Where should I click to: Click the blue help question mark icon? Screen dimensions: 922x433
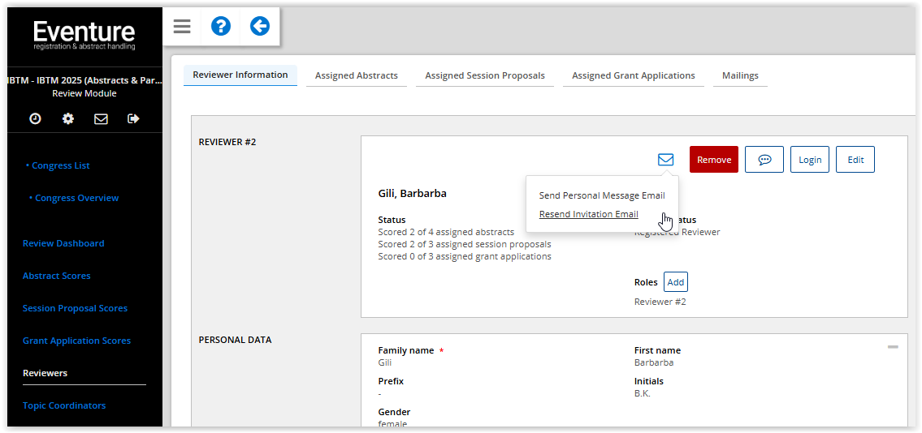click(x=220, y=27)
